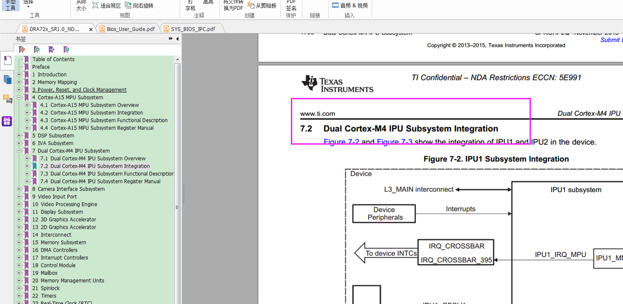The image size is (623, 304).
Task: Expand the 8 Camera Interface Subsystem bookmark
Action: [x=19, y=189]
